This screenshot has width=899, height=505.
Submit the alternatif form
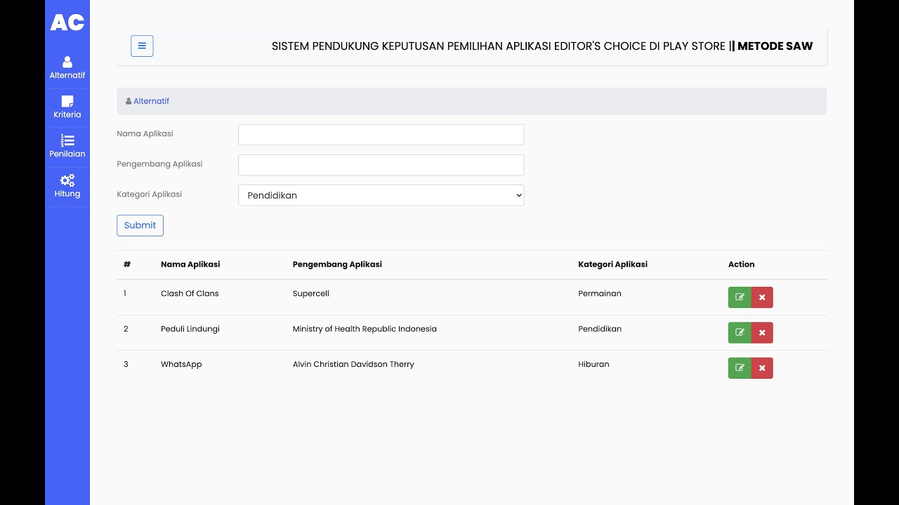[140, 225]
